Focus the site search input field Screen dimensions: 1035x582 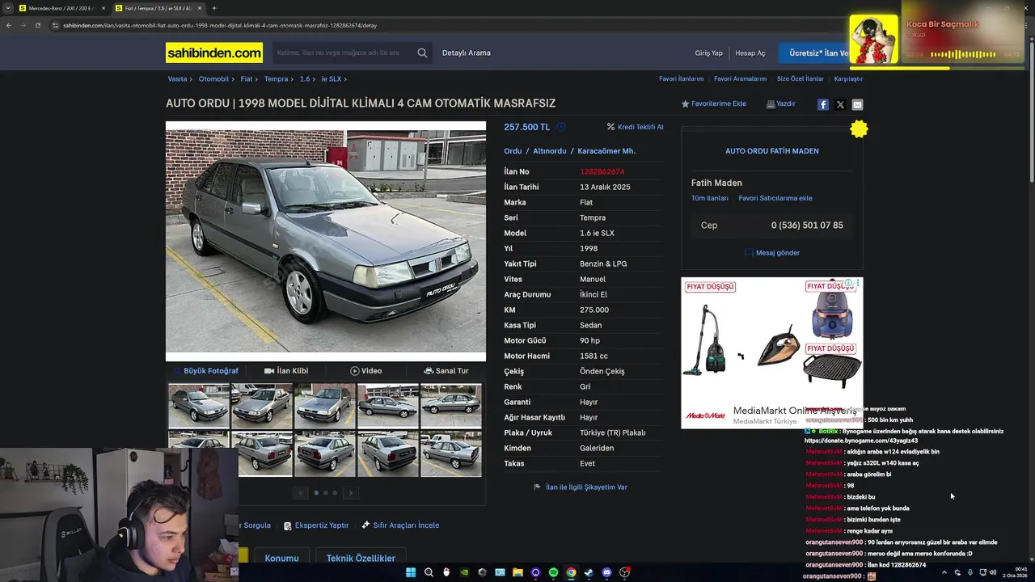pos(344,53)
